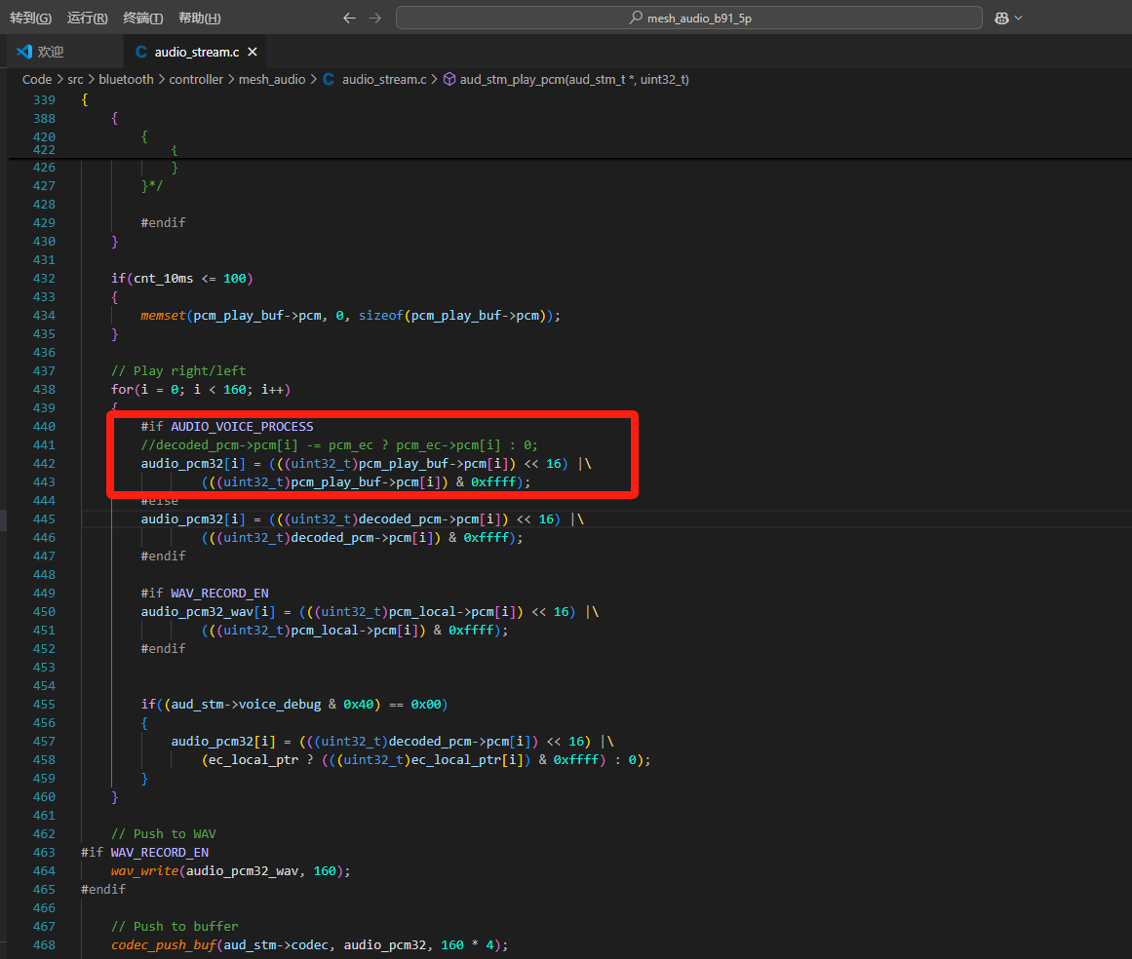
Task: Navigate back with the left arrow
Action: pos(349,19)
